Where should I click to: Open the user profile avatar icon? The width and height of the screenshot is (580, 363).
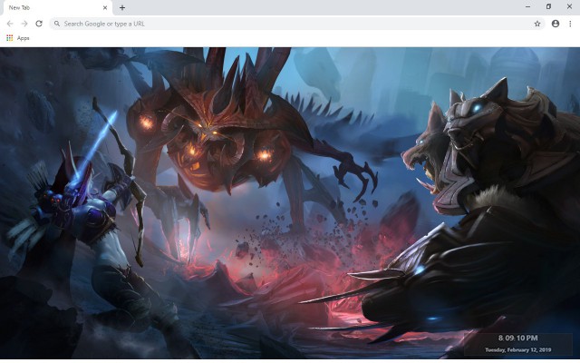pyautogui.click(x=556, y=24)
